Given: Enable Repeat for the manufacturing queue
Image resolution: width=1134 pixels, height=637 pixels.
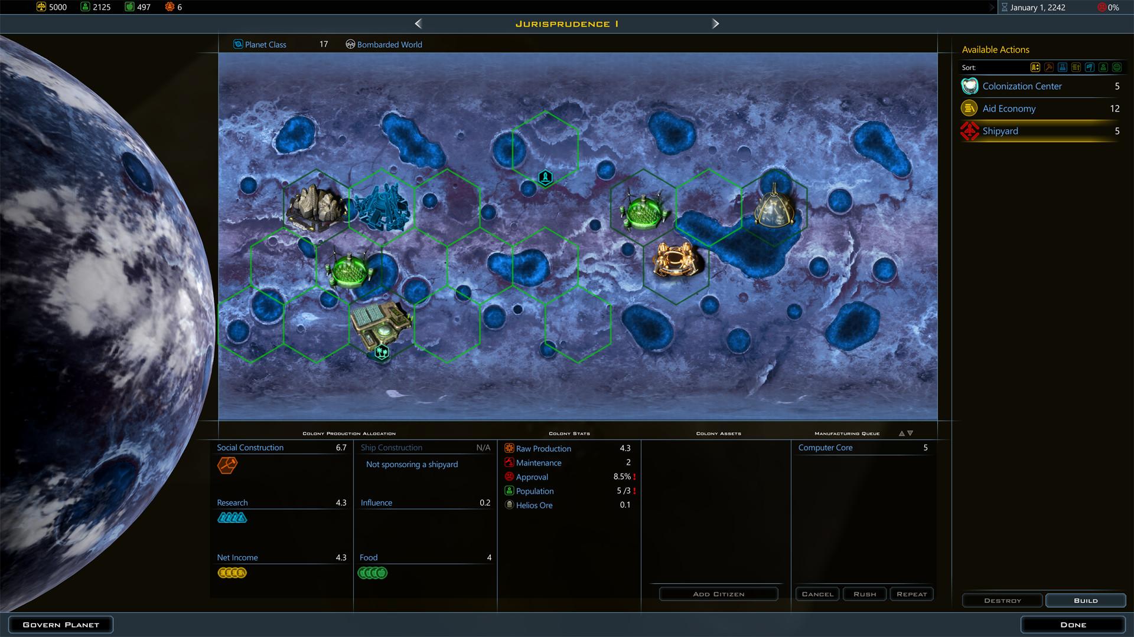Looking at the screenshot, I should pyautogui.click(x=911, y=594).
